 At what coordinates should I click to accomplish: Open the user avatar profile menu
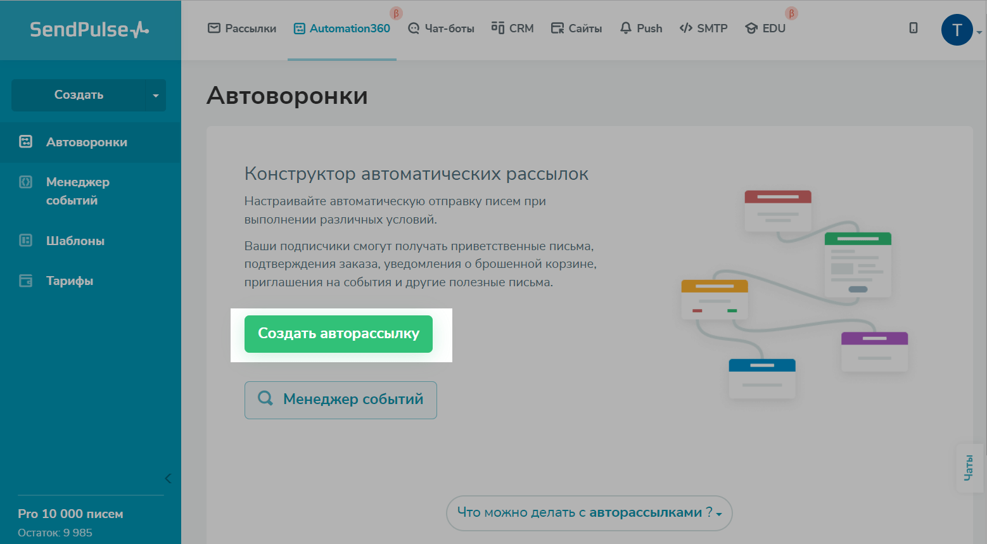point(957,30)
